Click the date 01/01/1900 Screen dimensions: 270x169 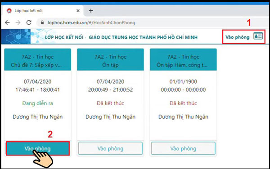pyautogui.click(x=183, y=81)
